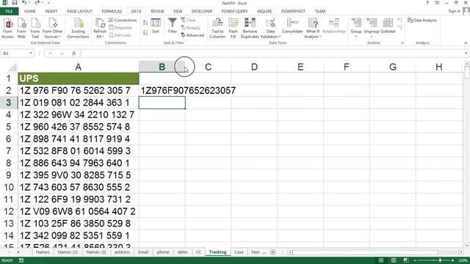Open workbook Connections
Viewport: 470px width, 264px height.
[123, 20]
